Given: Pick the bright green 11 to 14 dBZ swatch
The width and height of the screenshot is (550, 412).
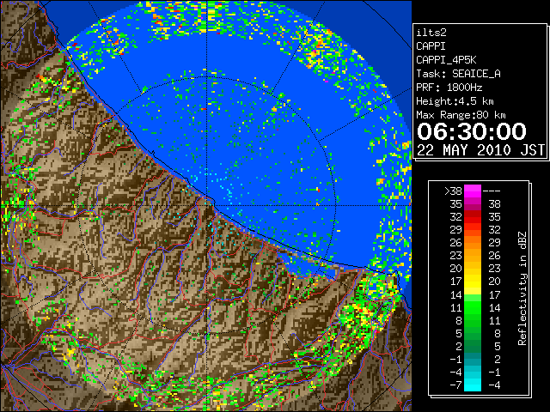Looking at the screenshot, I should [473, 307].
